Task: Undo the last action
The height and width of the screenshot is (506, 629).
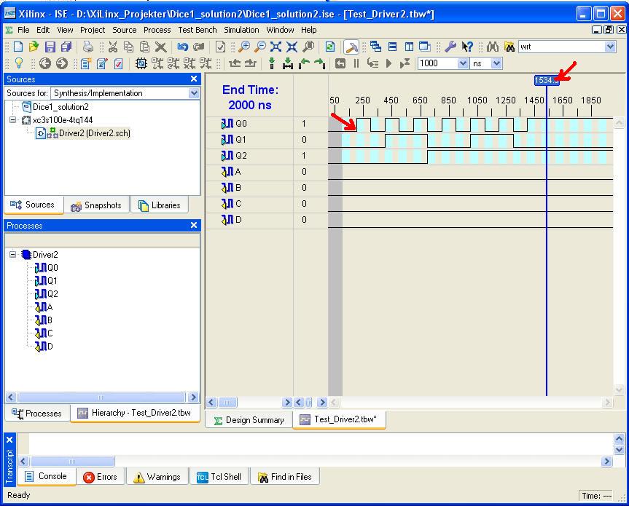Action: click(182, 47)
